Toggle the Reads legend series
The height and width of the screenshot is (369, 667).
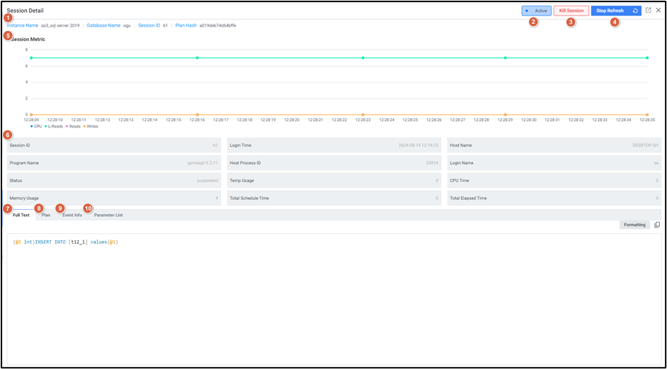point(74,126)
